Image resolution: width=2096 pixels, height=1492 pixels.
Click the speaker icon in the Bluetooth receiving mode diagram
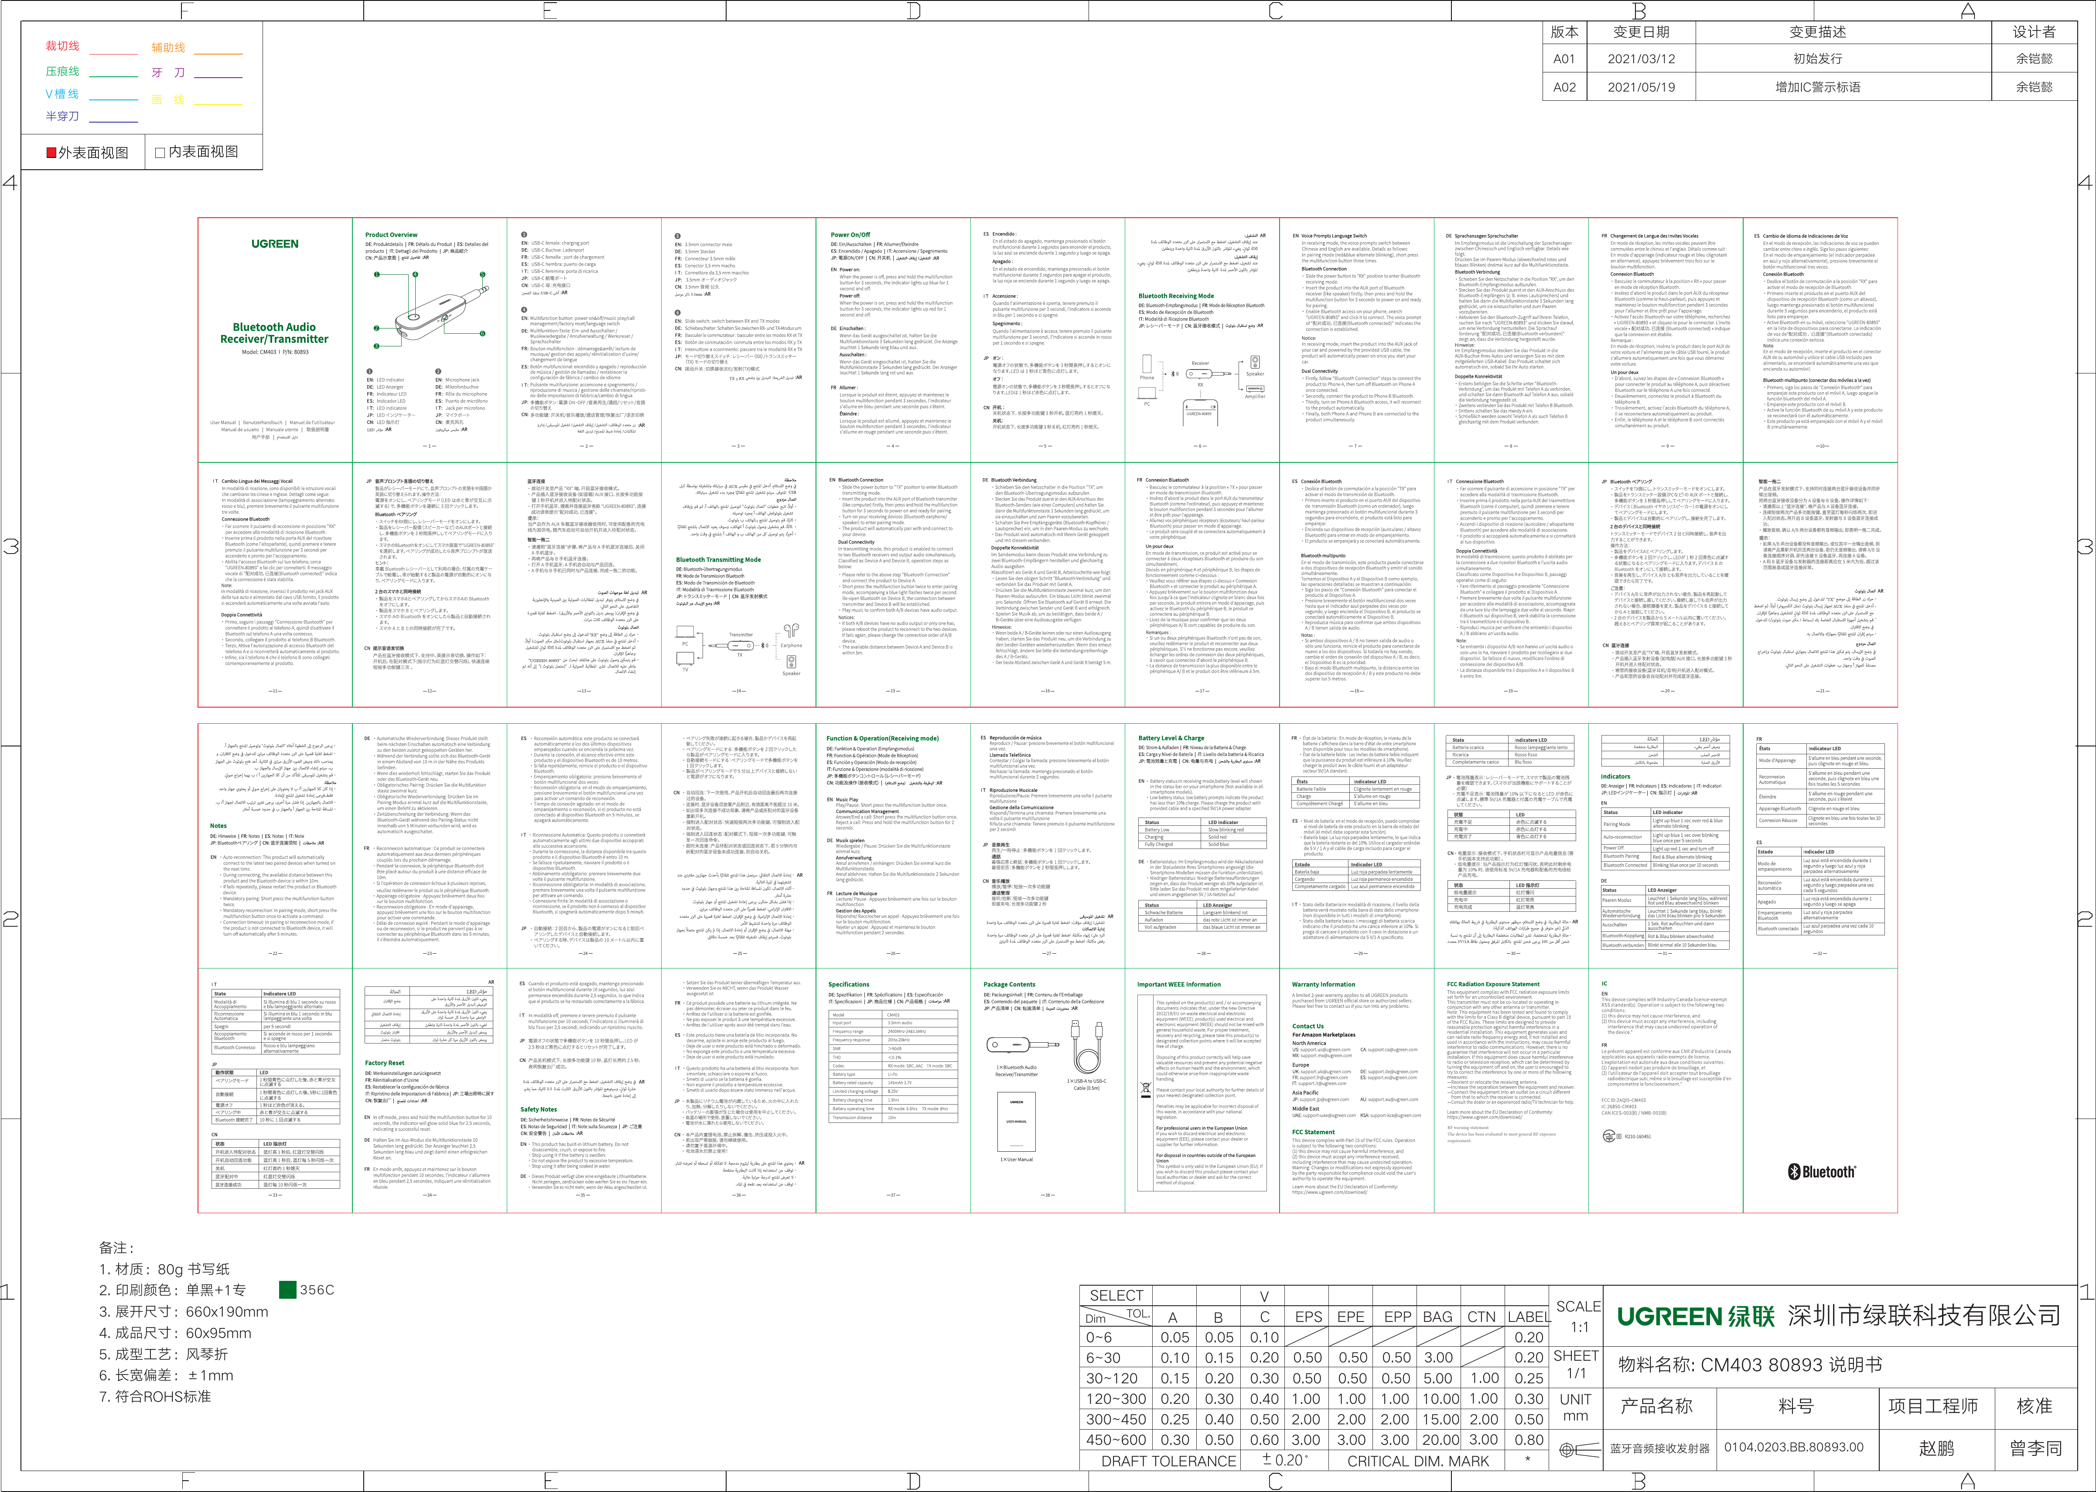(x=1256, y=362)
